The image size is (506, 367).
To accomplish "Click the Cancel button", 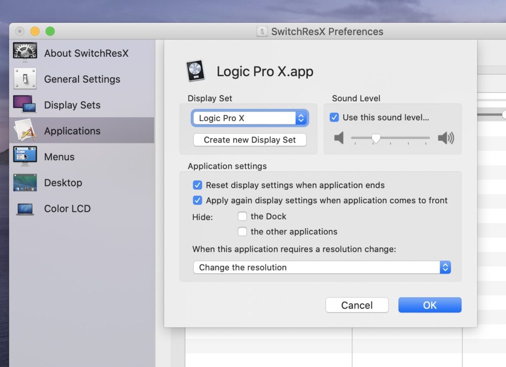I will (357, 305).
